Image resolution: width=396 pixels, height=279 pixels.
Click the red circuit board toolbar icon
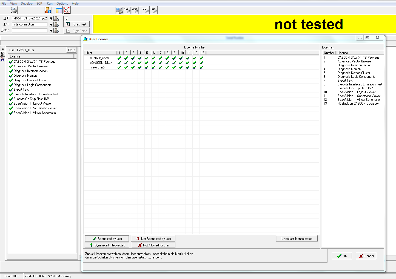(x=67, y=10)
